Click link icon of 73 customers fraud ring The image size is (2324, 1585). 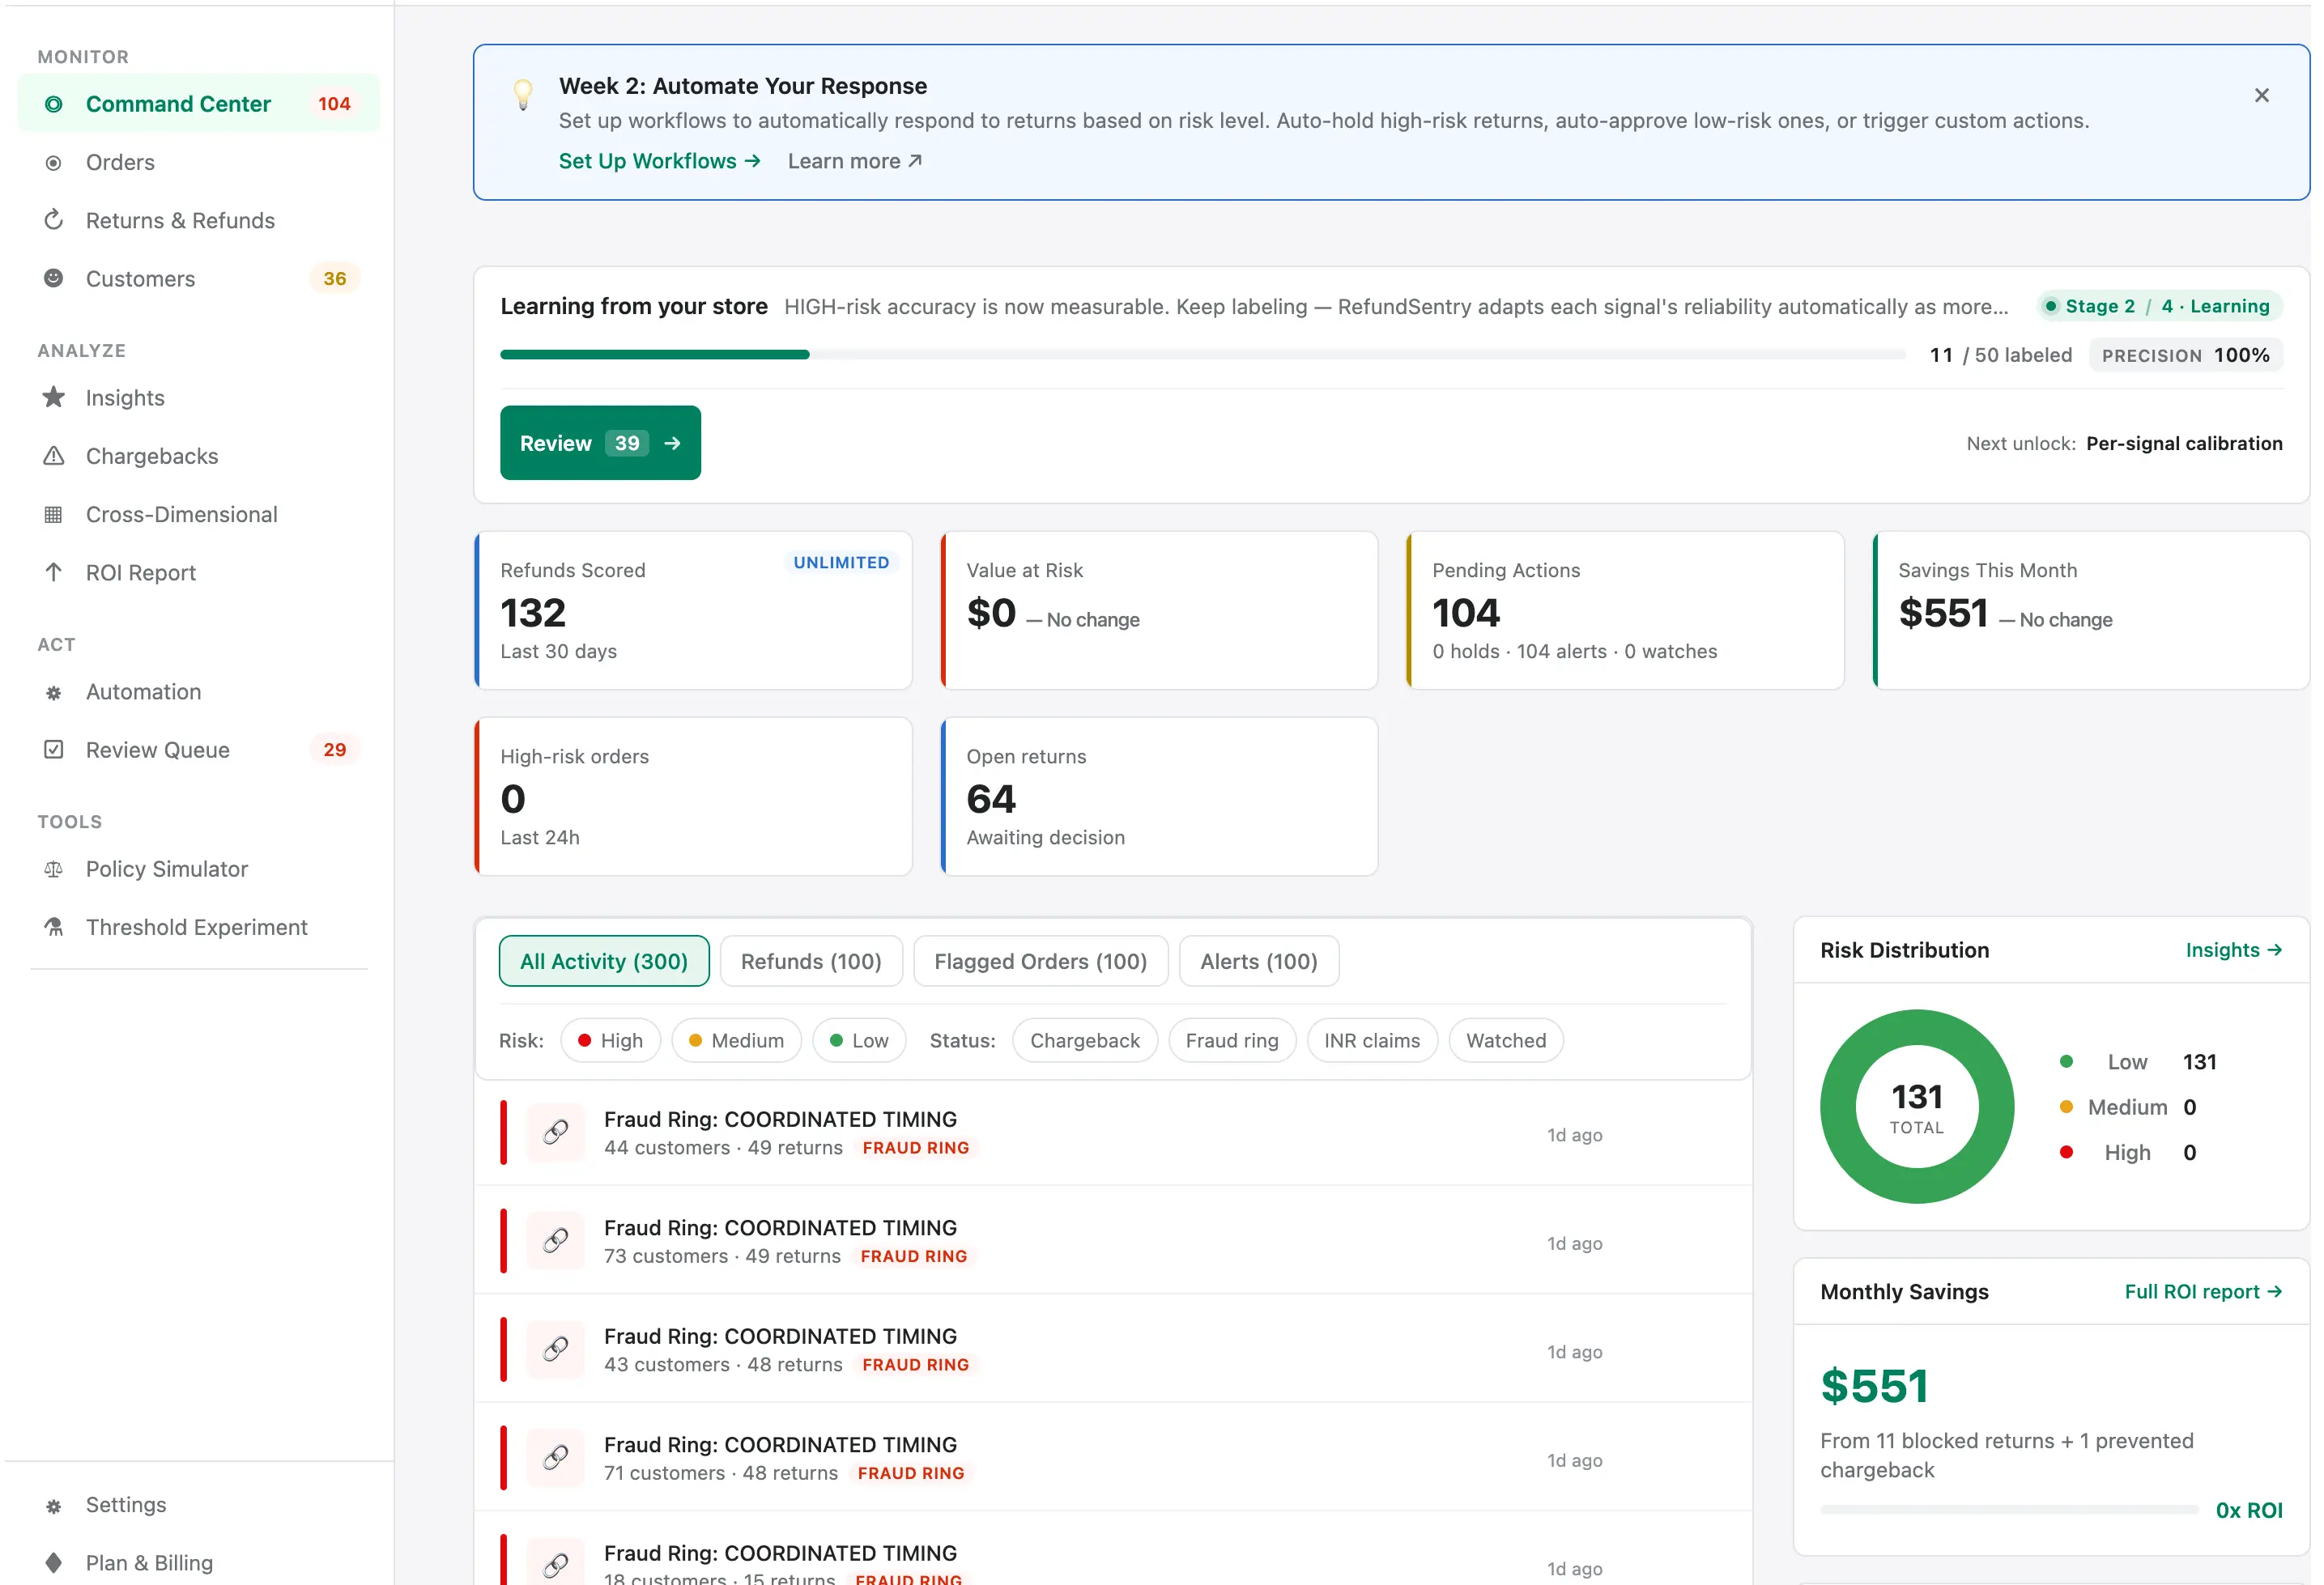point(556,1241)
